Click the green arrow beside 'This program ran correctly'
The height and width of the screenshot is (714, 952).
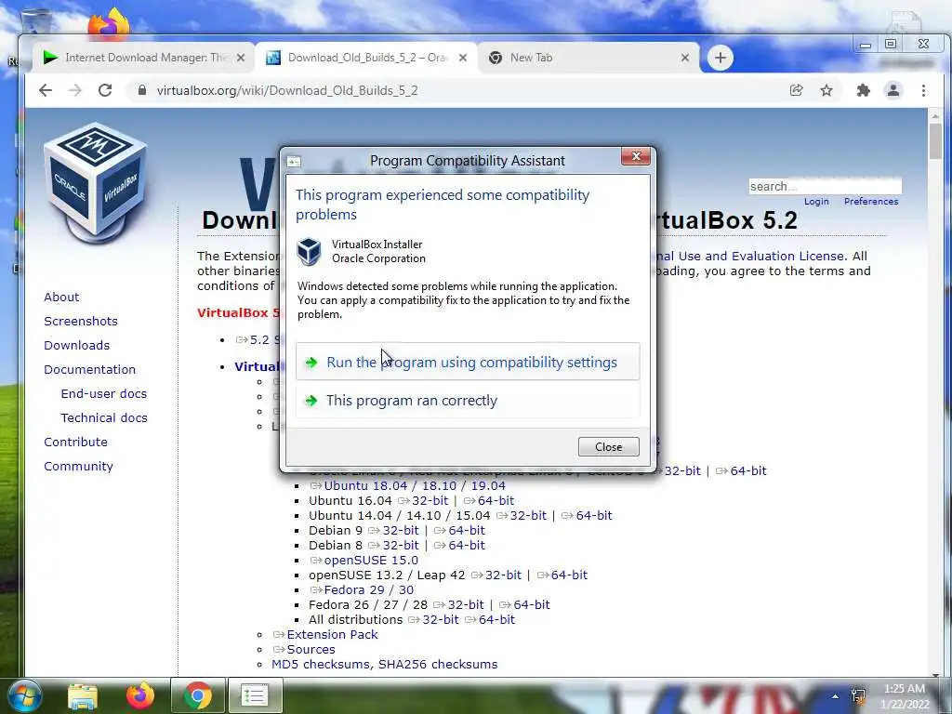(x=311, y=401)
